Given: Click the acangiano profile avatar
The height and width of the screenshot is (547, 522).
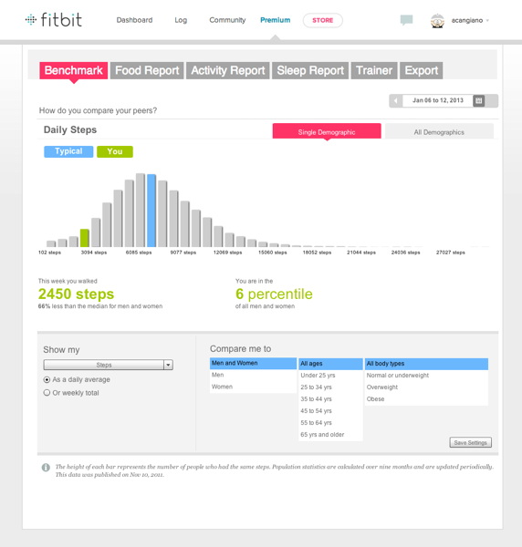Looking at the screenshot, I should click(437, 21).
